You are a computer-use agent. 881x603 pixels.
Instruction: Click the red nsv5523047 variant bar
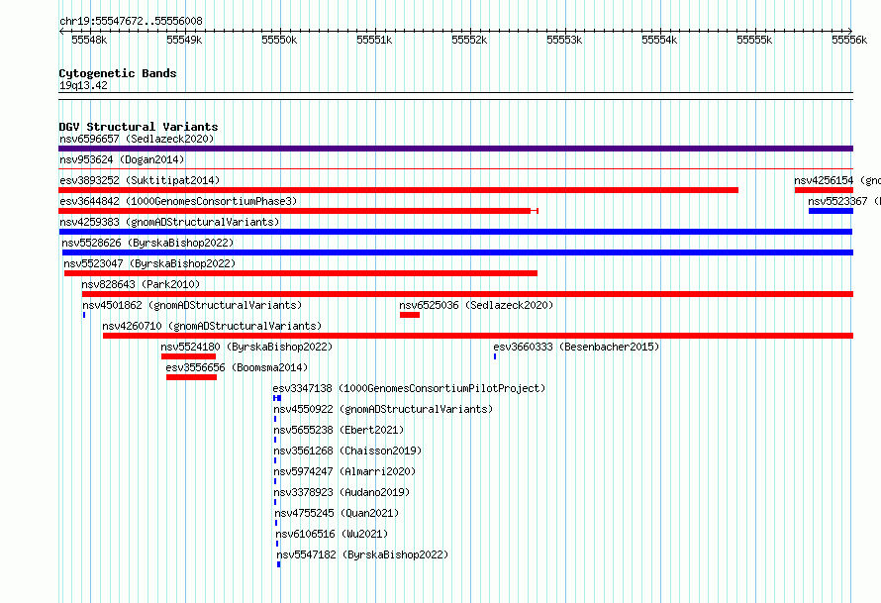(x=301, y=273)
